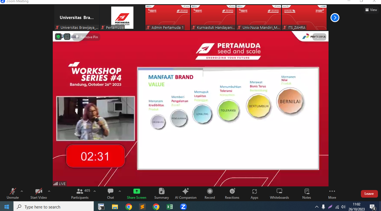Open File Explorer from the taskbar

click(115, 207)
